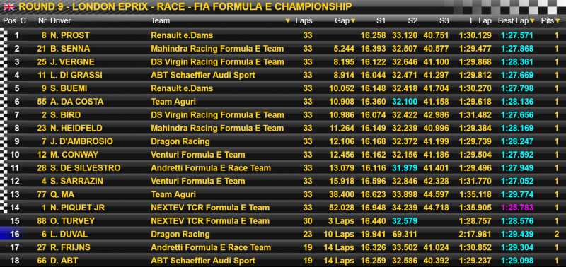Open the Best Lap column sort arrow
Viewport: 566px width, 267px height.
532,21
